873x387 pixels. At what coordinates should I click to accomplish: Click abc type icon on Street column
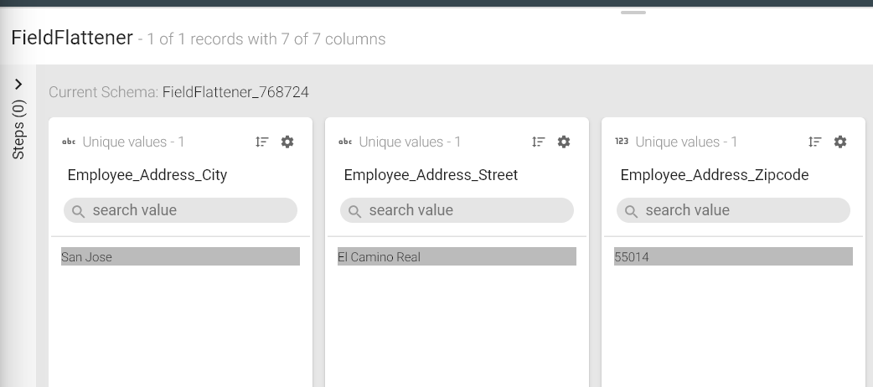[x=345, y=142]
